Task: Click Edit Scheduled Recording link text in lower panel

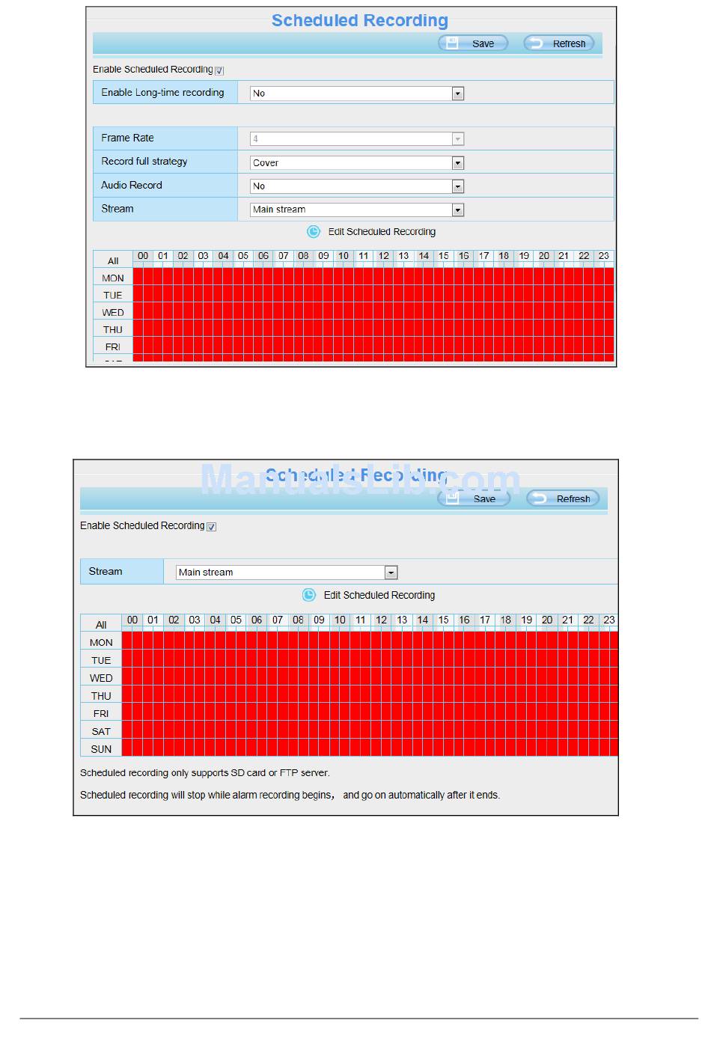Action: pyautogui.click(x=379, y=595)
